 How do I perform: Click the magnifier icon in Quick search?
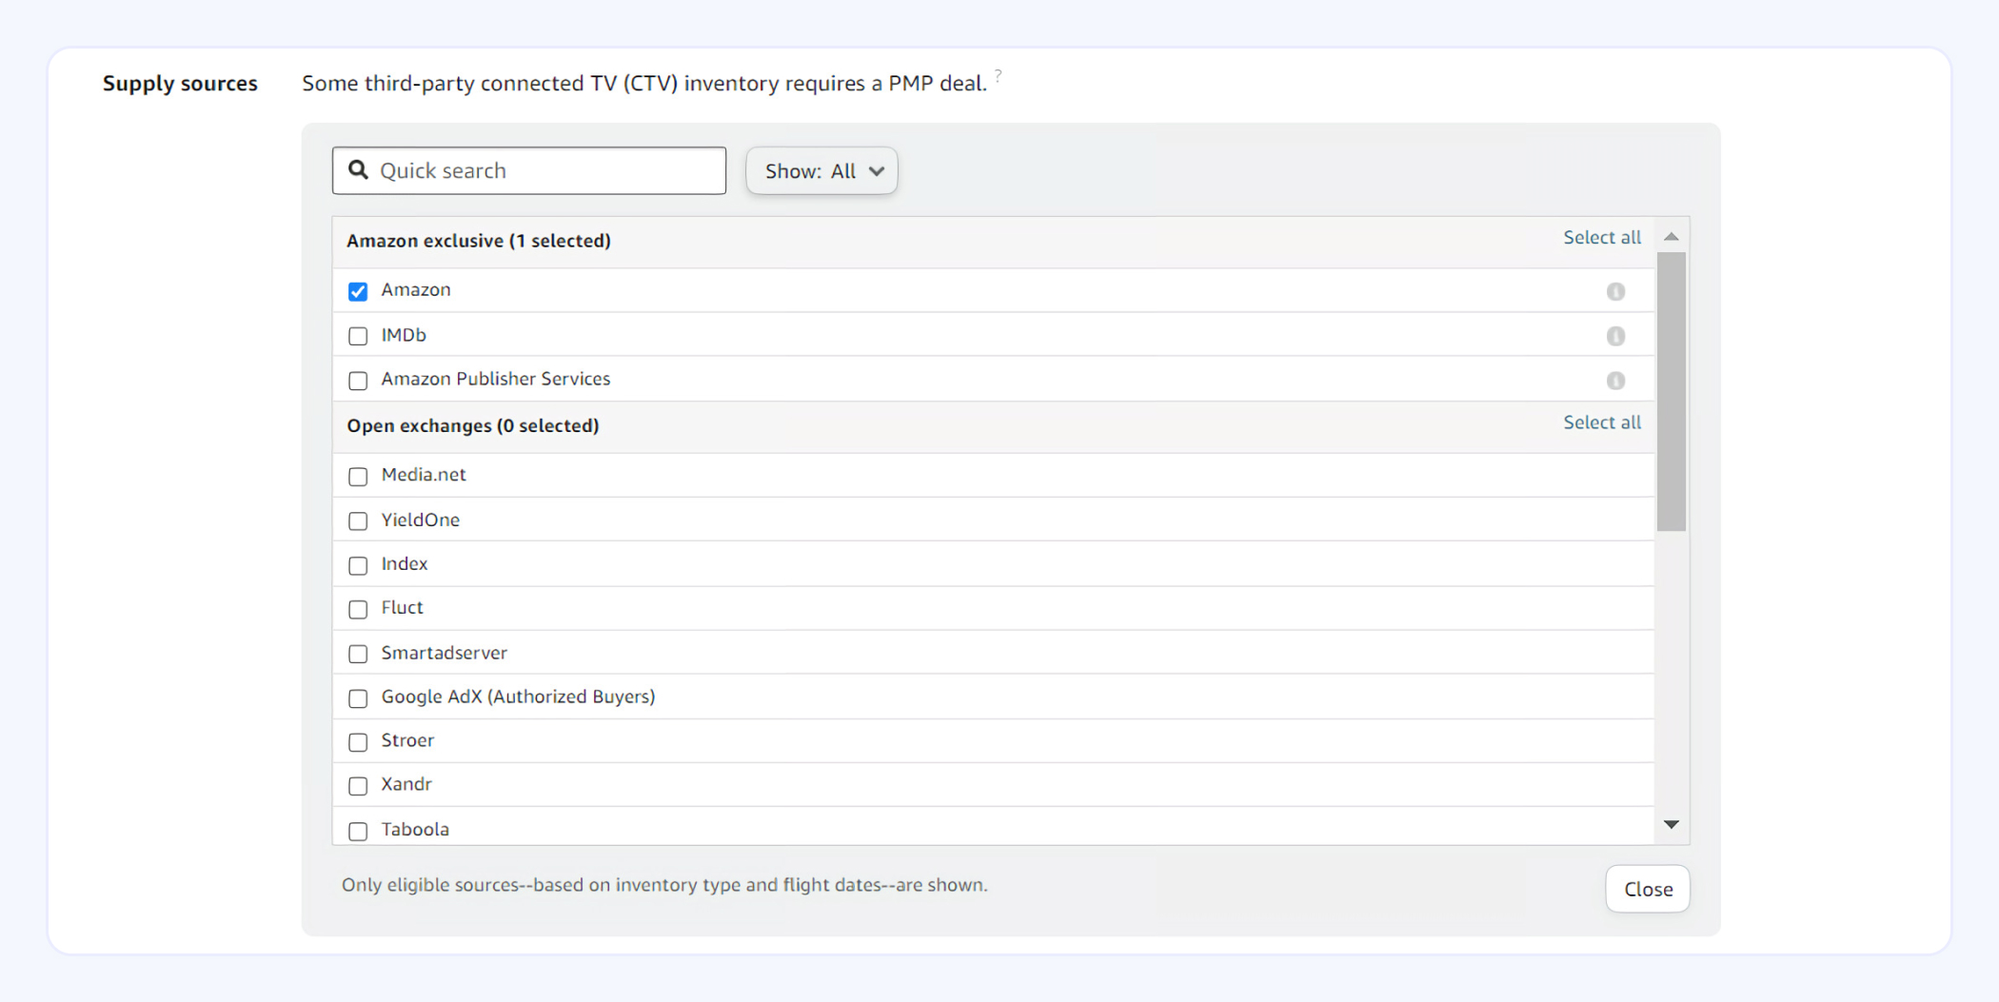point(358,169)
